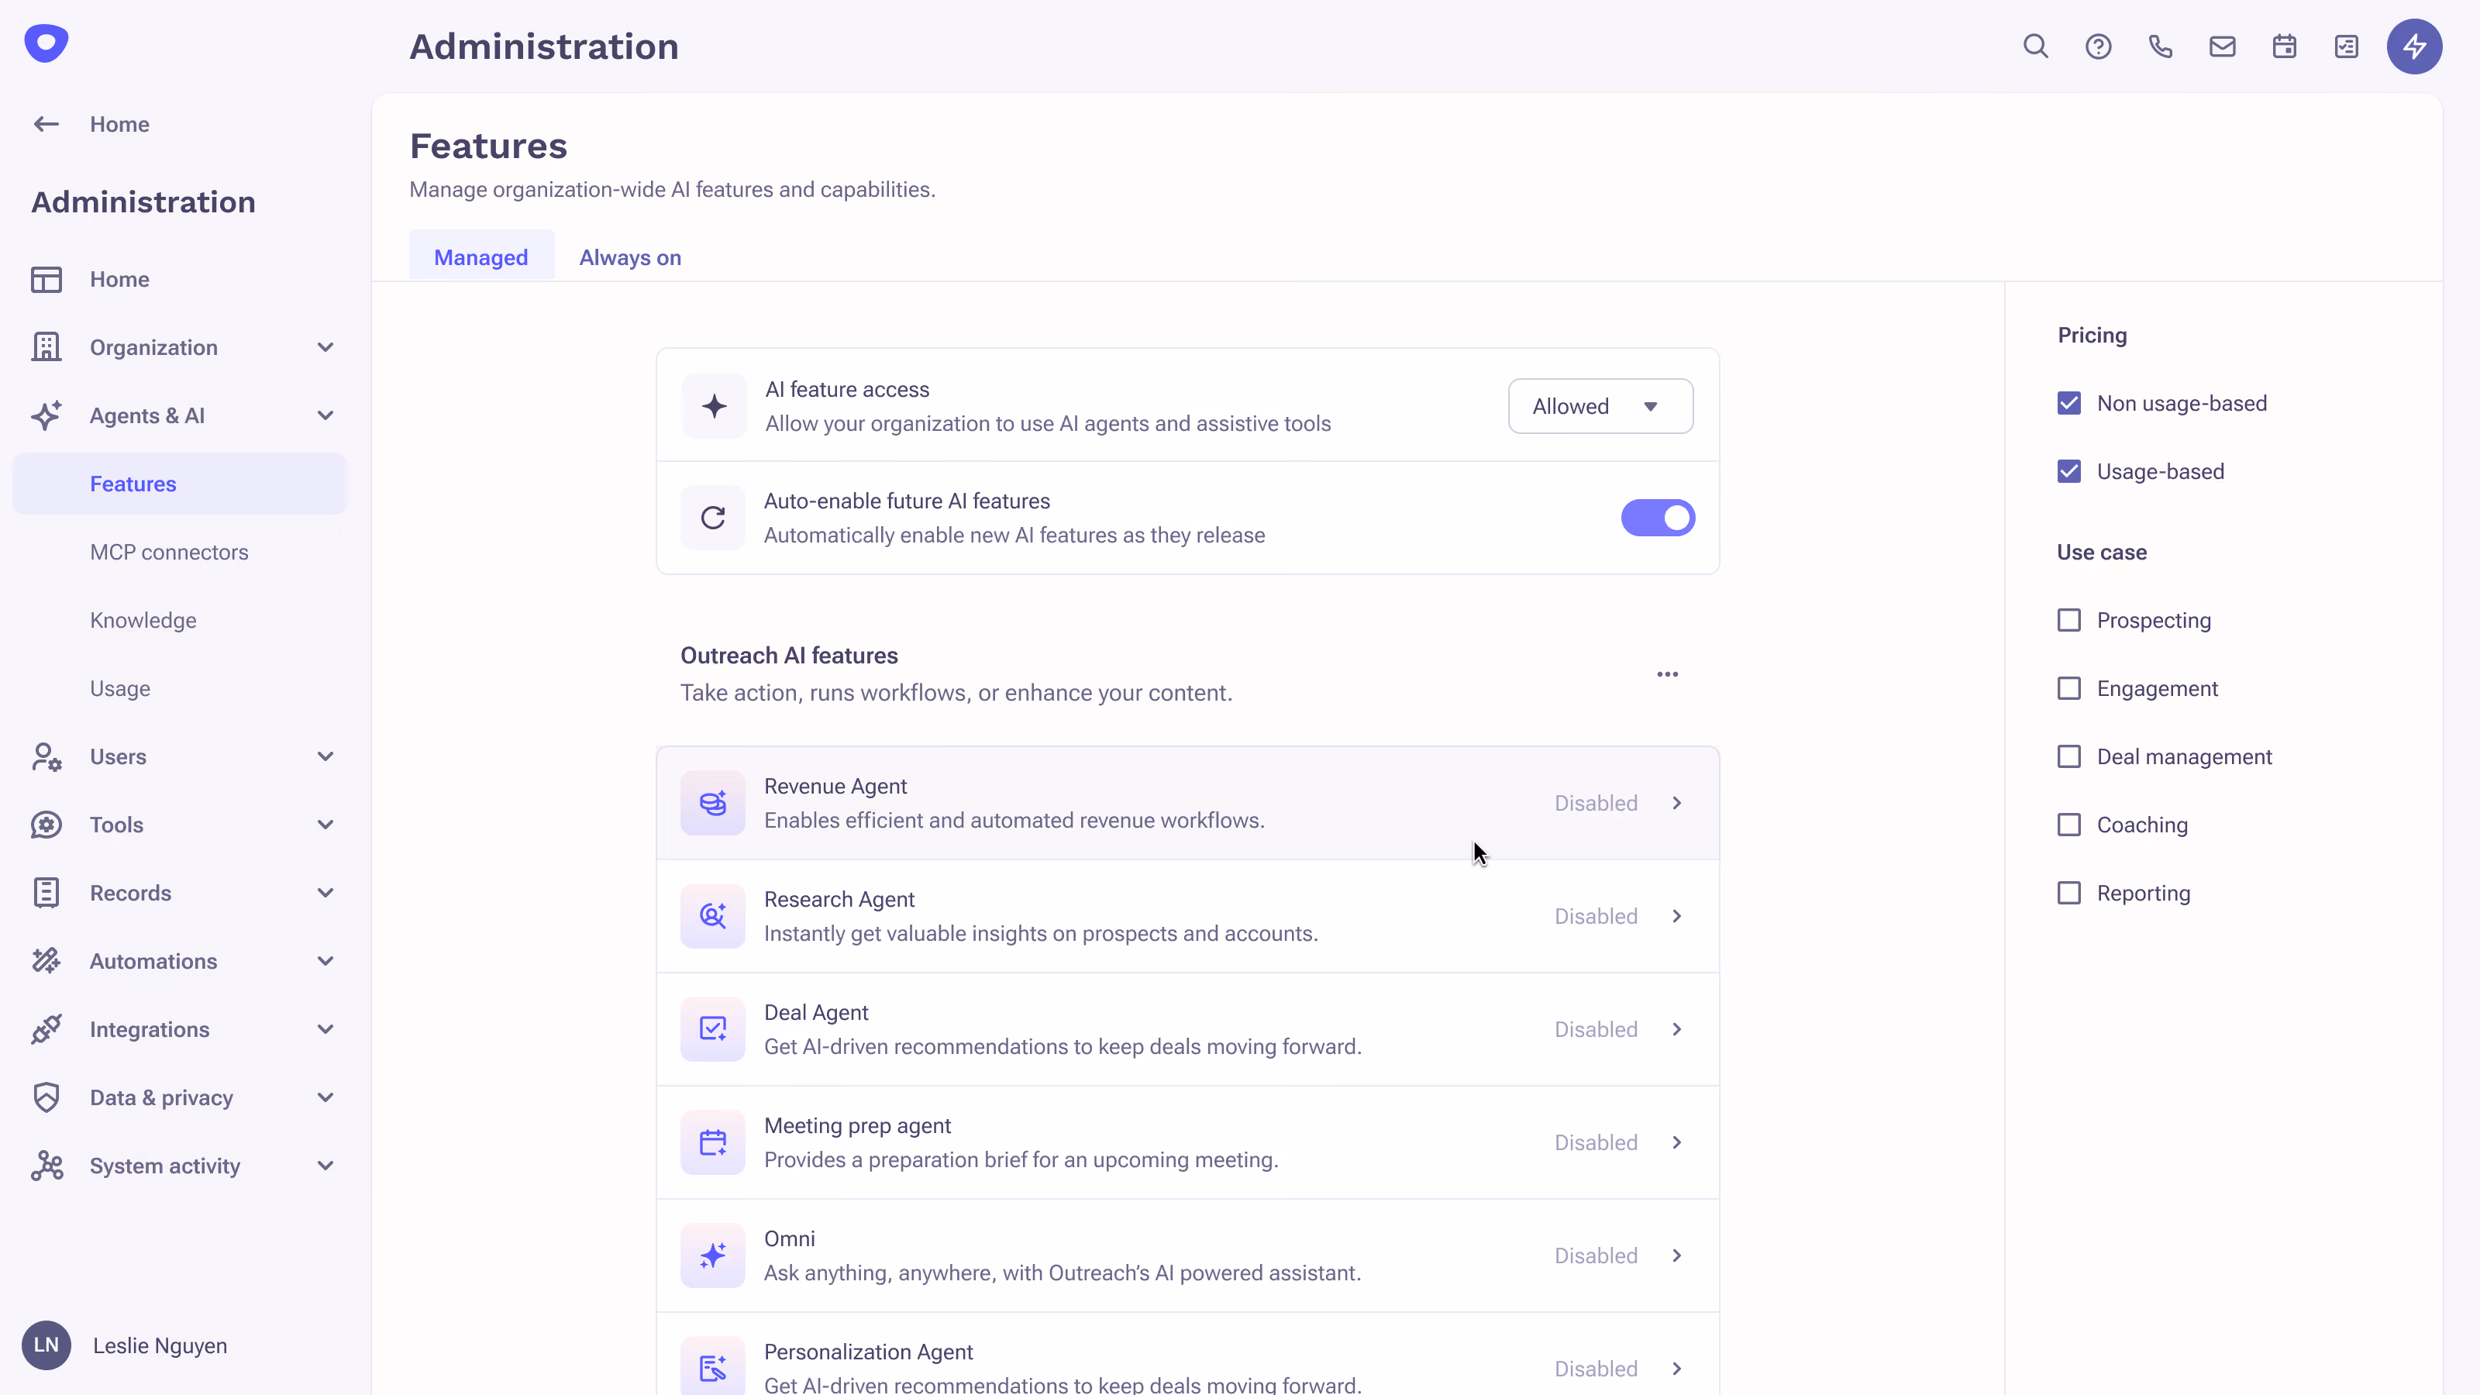Check the Prospecting use case
Image resolution: width=2480 pixels, height=1395 pixels.
(x=2069, y=620)
